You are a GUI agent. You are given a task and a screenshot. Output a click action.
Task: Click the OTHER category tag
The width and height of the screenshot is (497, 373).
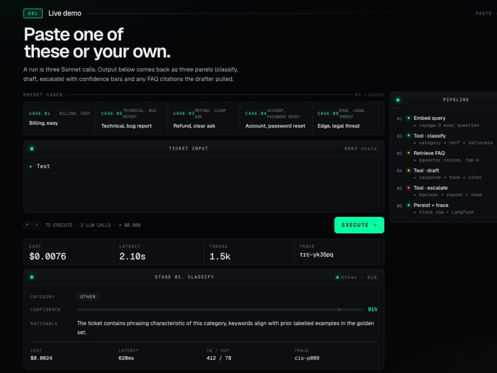88,297
